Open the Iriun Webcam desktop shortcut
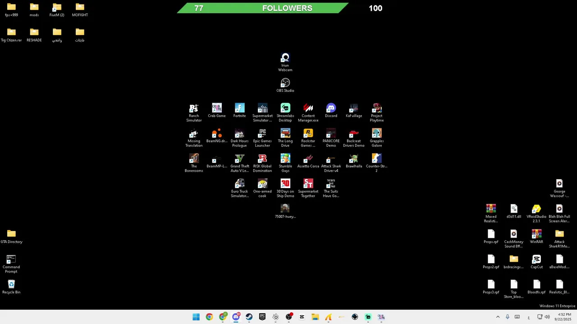Screen dimensions: 577x324 tap(285, 62)
